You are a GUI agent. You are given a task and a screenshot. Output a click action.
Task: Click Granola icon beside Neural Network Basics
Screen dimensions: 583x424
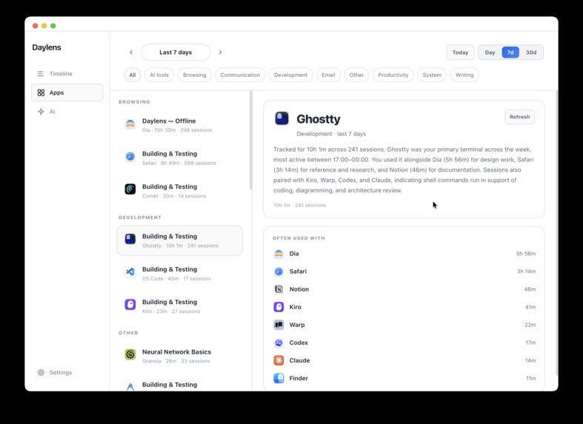[130, 354]
